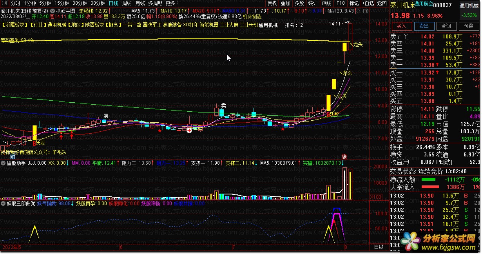
Task: Click the 卖五 order book row
Action: pyautogui.click(x=435, y=36)
